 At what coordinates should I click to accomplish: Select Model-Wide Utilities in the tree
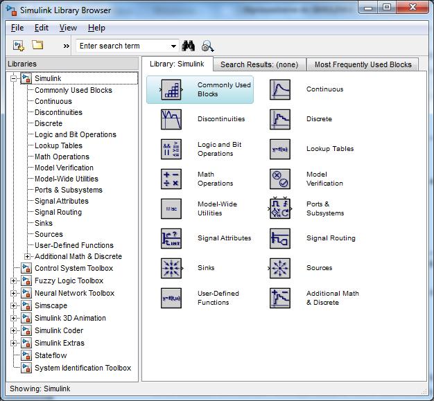click(67, 179)
